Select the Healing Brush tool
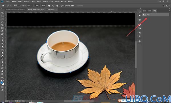This screenshot has height=103, width=171. 2,34
